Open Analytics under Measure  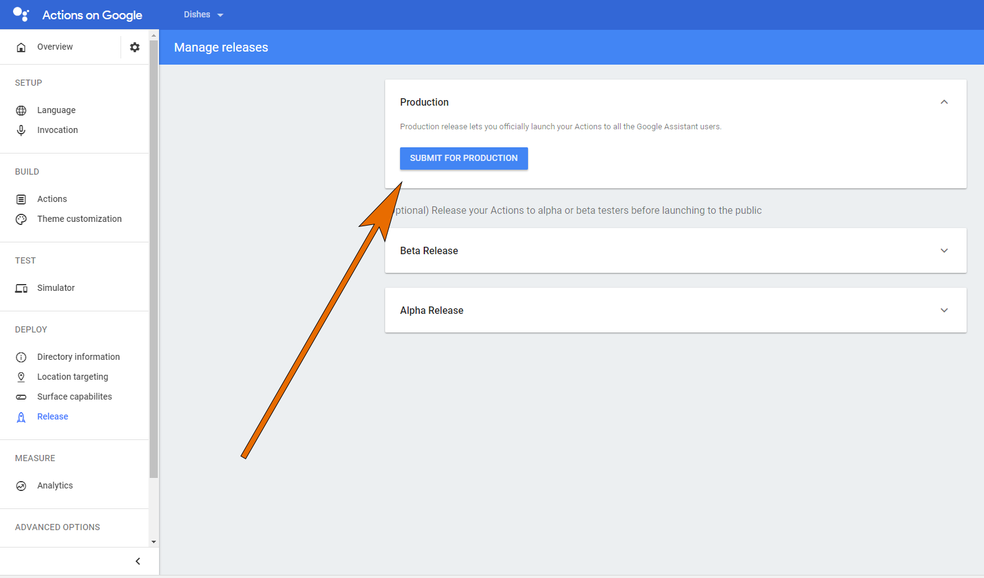pos(55,485)
